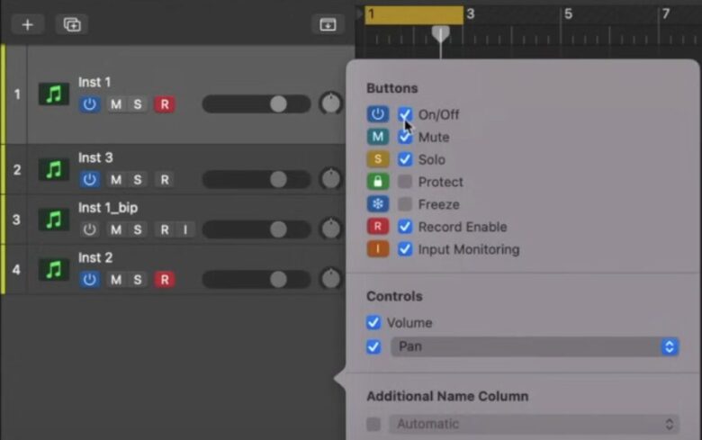Mute the Inst 3 track
702x440 pixels.
116,179
